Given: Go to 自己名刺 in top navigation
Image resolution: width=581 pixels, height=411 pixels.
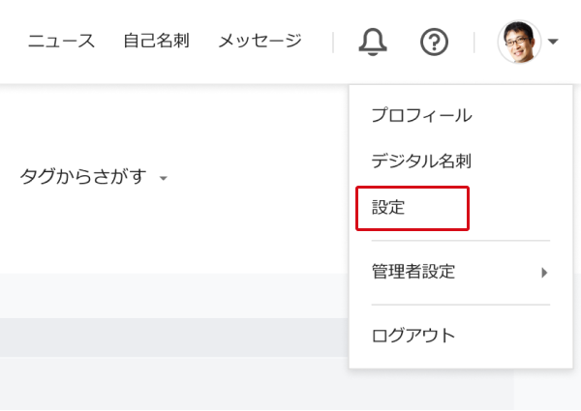Looking at the screenshot, I should 156,41.
